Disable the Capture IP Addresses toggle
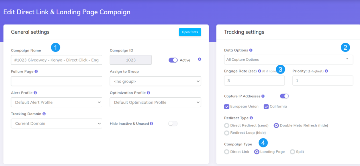The width and height of the screenshot is (360, 166). click(284, 96)
